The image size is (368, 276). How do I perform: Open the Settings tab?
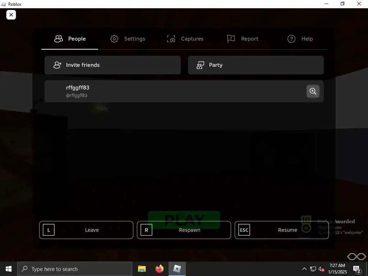pyautogui.click(x=128, y=39)
